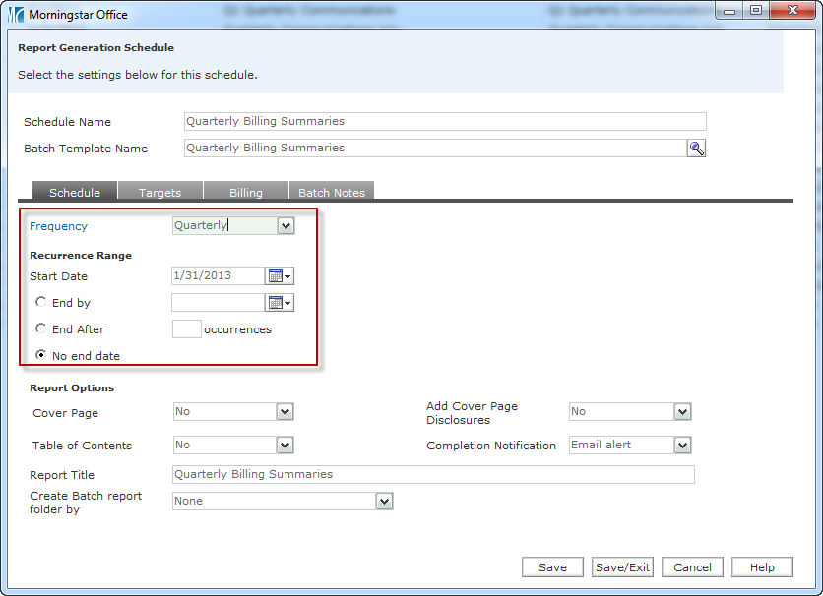This screenshot has width=823, height=596.
Task: Switch to the Targets tab
Action: pyautogui.click(x=159, y=192)
